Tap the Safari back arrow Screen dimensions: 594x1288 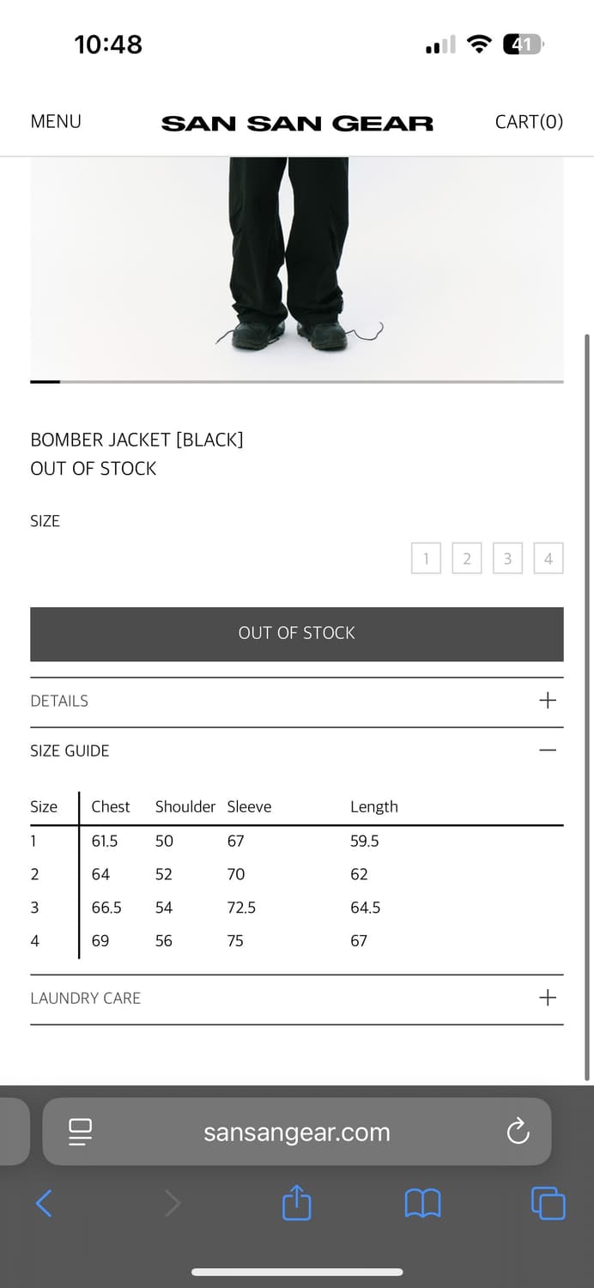click(45, 1203)
